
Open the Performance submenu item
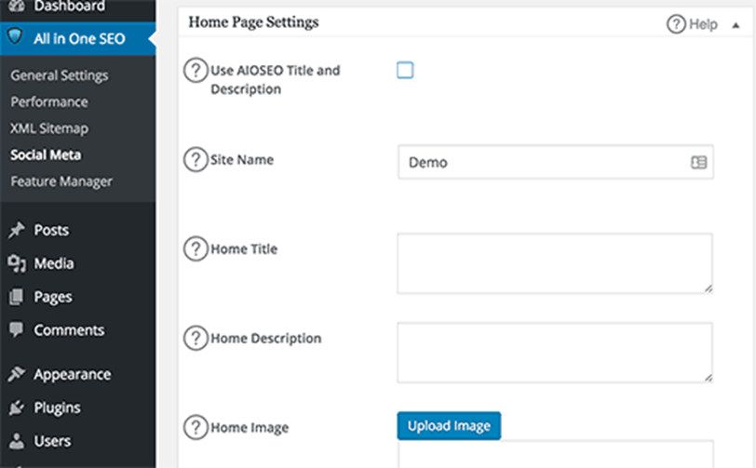point(49,102)
